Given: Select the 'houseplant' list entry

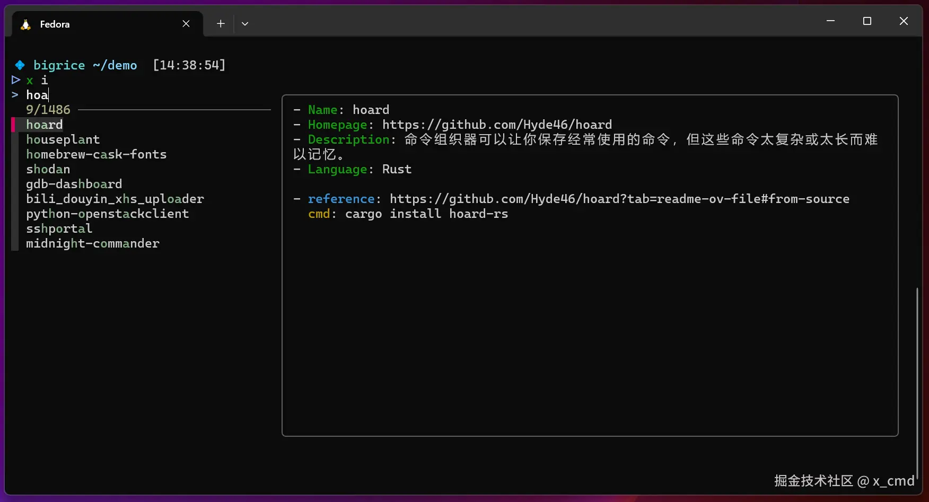Looking at the screenshot, I should [63, 139].
